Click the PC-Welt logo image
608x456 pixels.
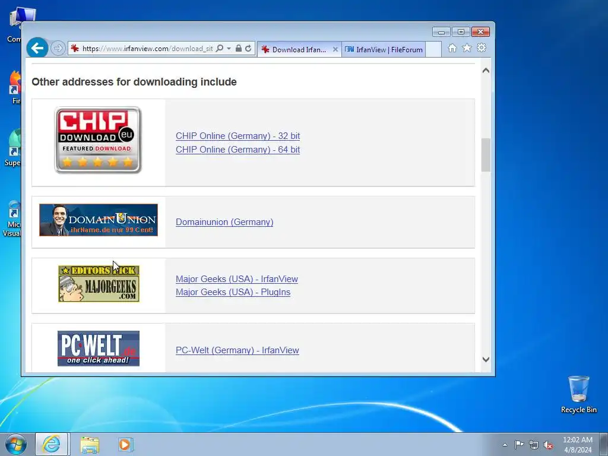[x=99, y=348]
